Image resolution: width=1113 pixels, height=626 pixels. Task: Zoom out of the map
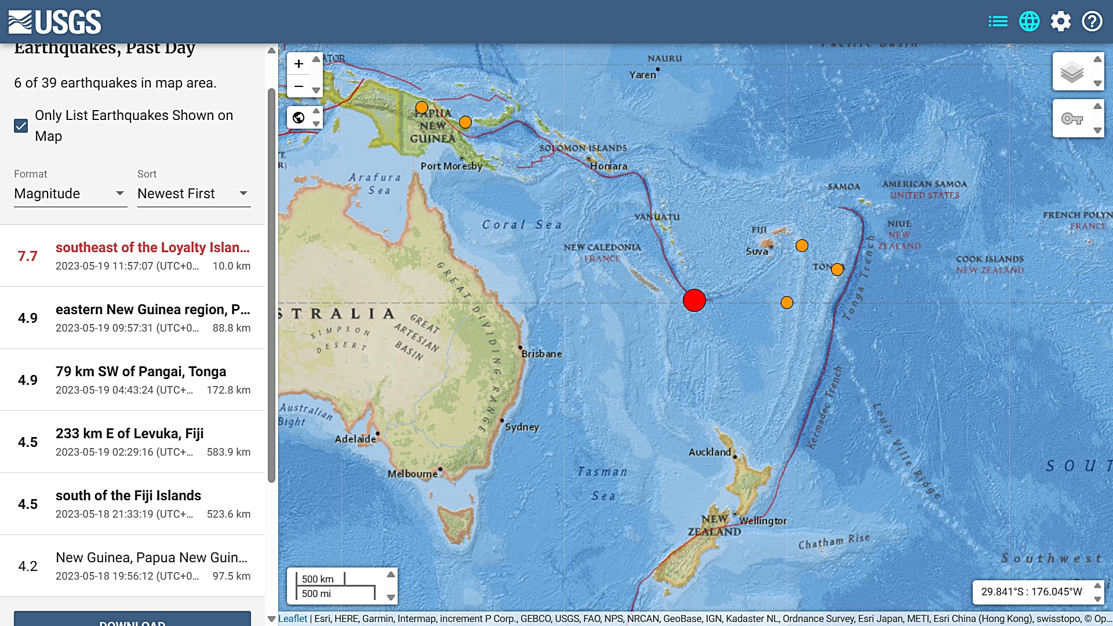(299, 86)
